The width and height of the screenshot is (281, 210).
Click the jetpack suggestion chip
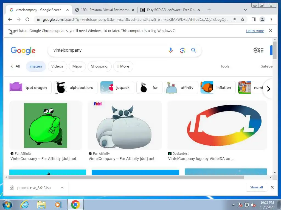click(x=117, y=87)
